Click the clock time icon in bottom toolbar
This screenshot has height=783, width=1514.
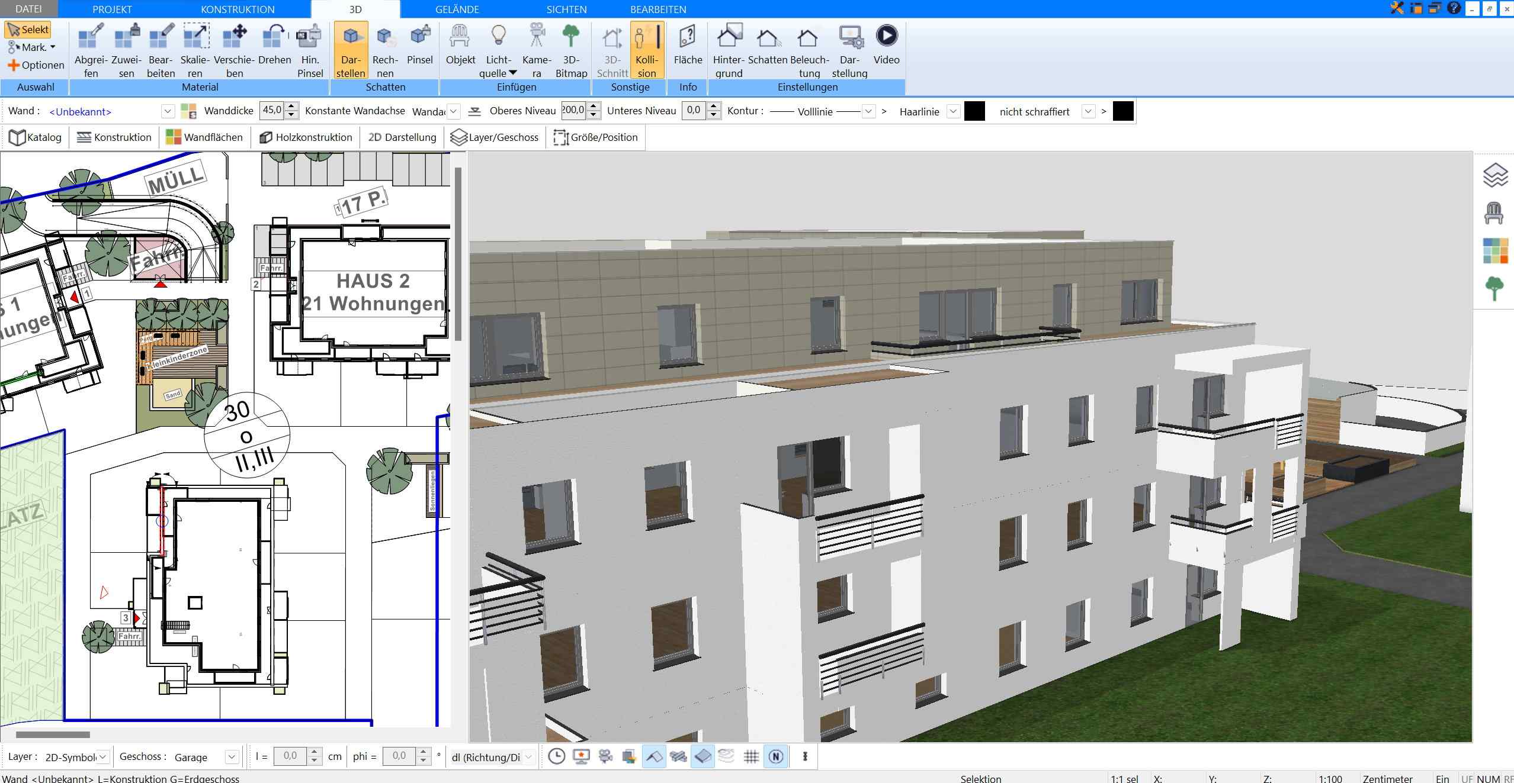pyautogui.click(x=556, y=756)
